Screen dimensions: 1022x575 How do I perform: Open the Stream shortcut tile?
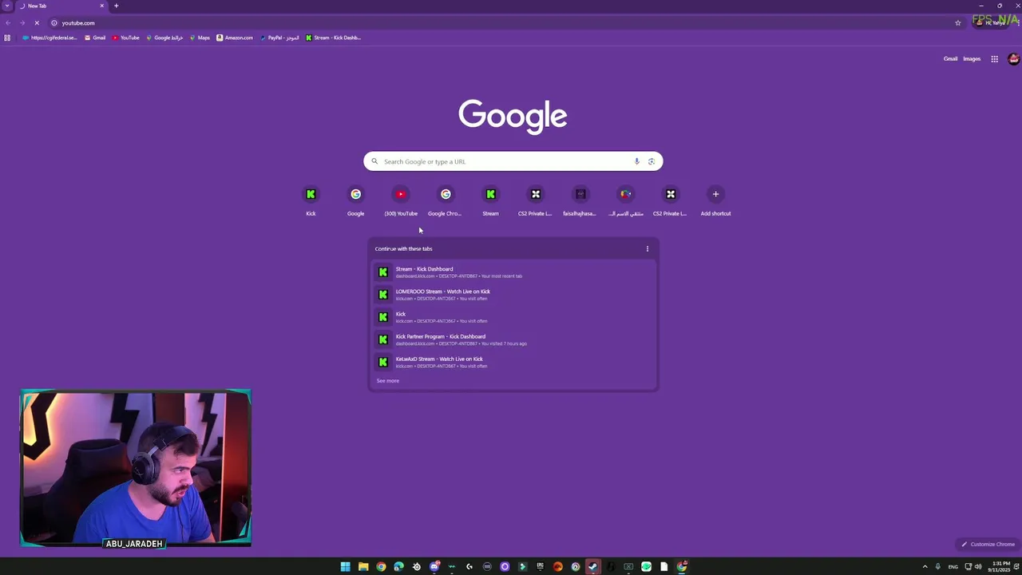490,200
